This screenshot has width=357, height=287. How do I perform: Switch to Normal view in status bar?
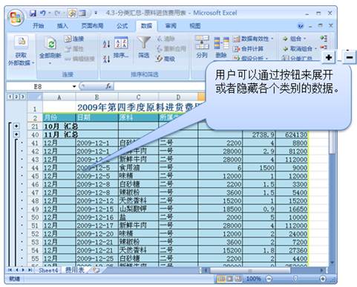(x=220, y=279)
